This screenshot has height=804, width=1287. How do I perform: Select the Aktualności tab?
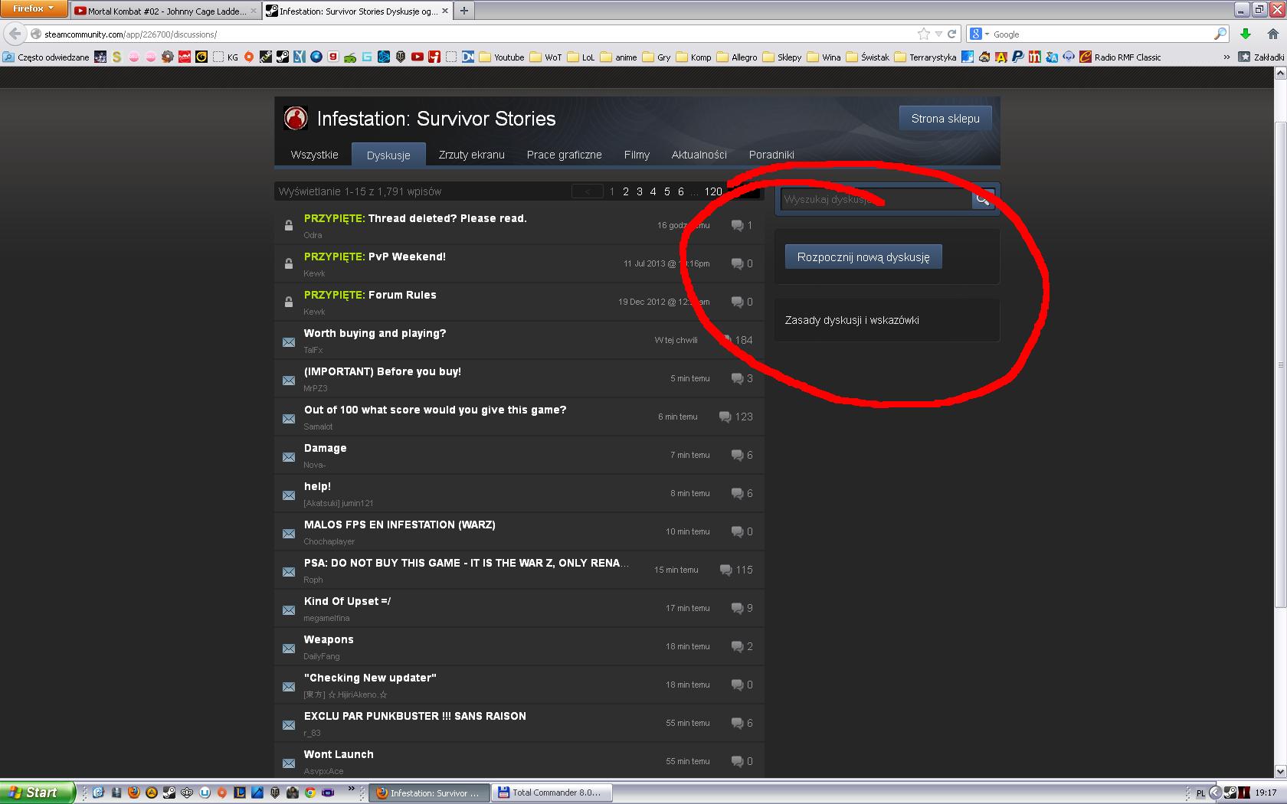(x=699, y=155)
